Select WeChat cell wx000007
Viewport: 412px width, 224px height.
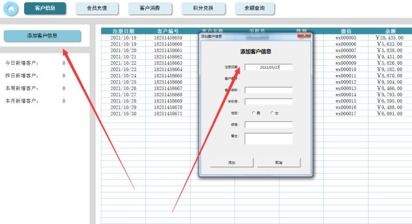(x=346, y=50)
